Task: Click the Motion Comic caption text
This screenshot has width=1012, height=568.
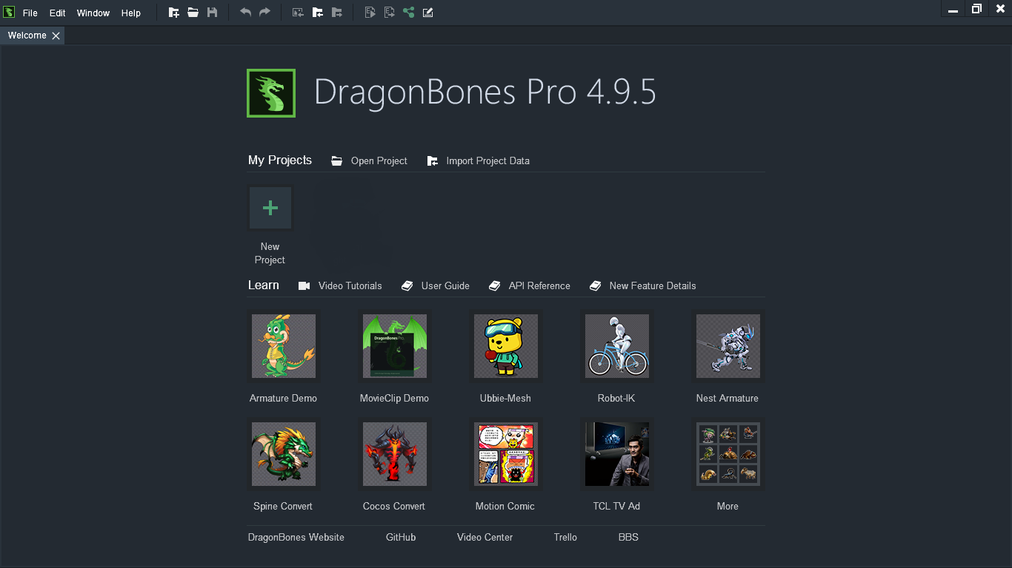Action: tap(505, 506)
